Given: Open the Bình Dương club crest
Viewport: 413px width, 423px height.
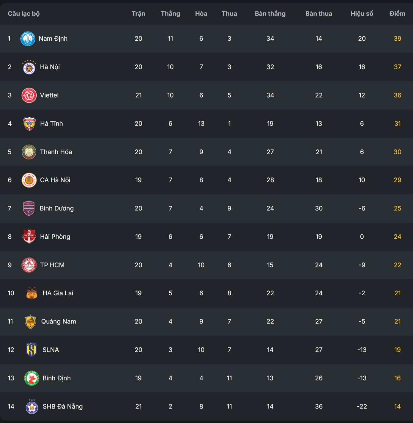Looking at the screenshot, I should (x=29, y=208).
